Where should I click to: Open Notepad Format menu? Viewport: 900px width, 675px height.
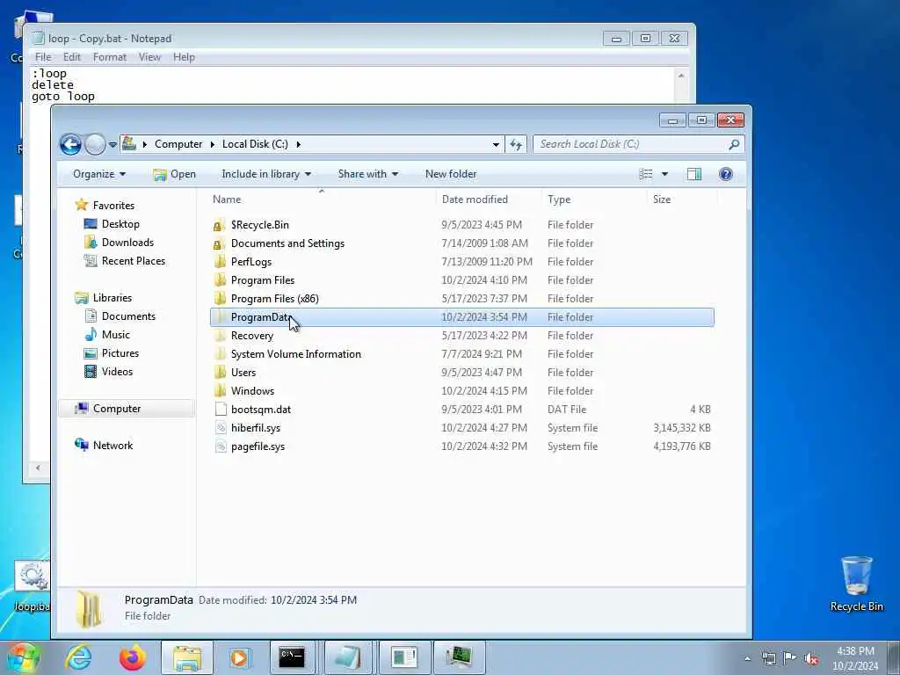coord(109,57)
